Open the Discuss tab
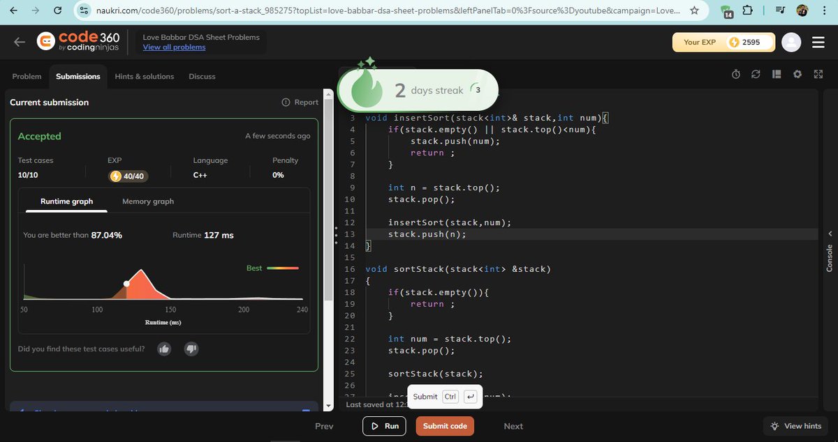 click(x=202, y=76)
